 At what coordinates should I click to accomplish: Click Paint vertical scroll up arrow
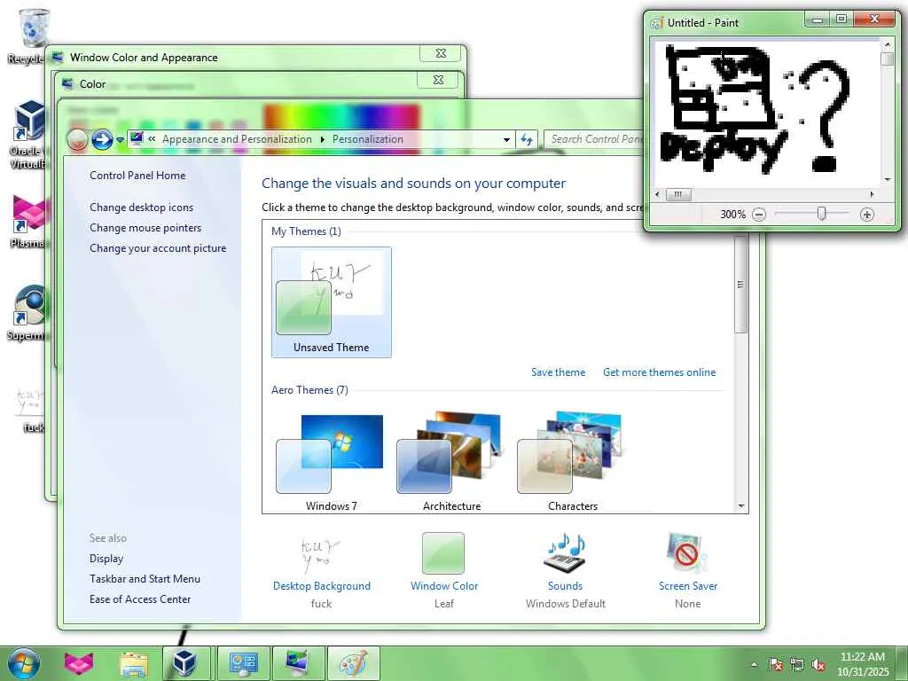click(x=887, y=44)
